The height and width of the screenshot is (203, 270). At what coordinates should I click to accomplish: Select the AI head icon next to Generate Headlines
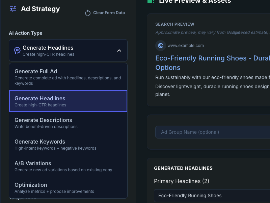(17, 50)
